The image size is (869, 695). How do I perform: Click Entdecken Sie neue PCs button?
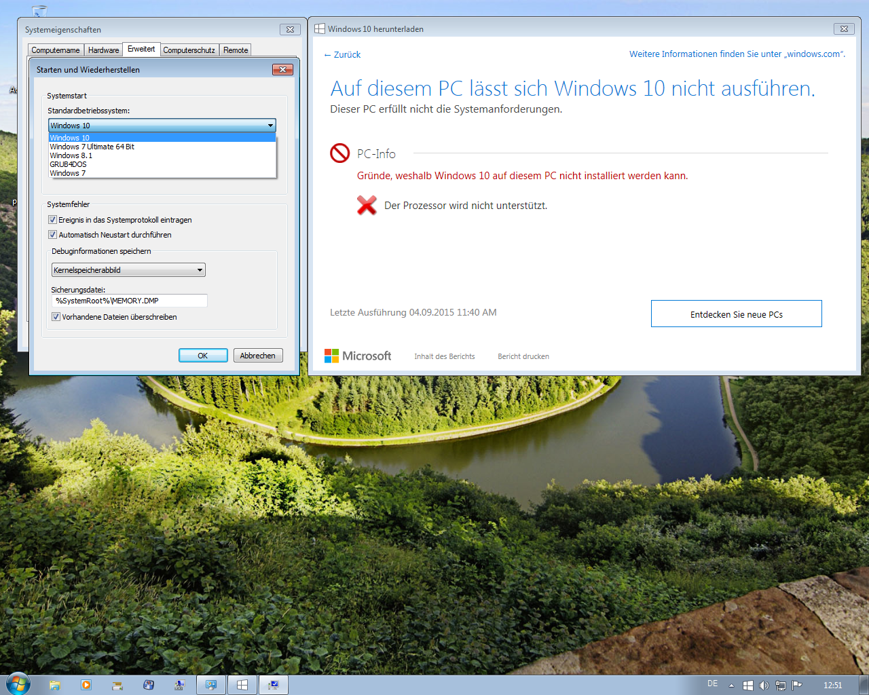[737, 314]
